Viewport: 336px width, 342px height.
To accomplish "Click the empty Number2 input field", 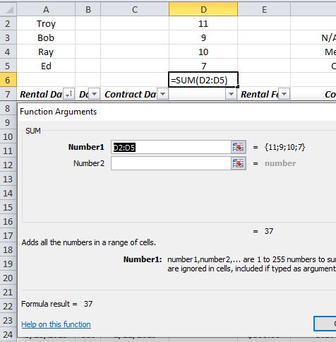I will pyautogui.click(x=171, y=163).
